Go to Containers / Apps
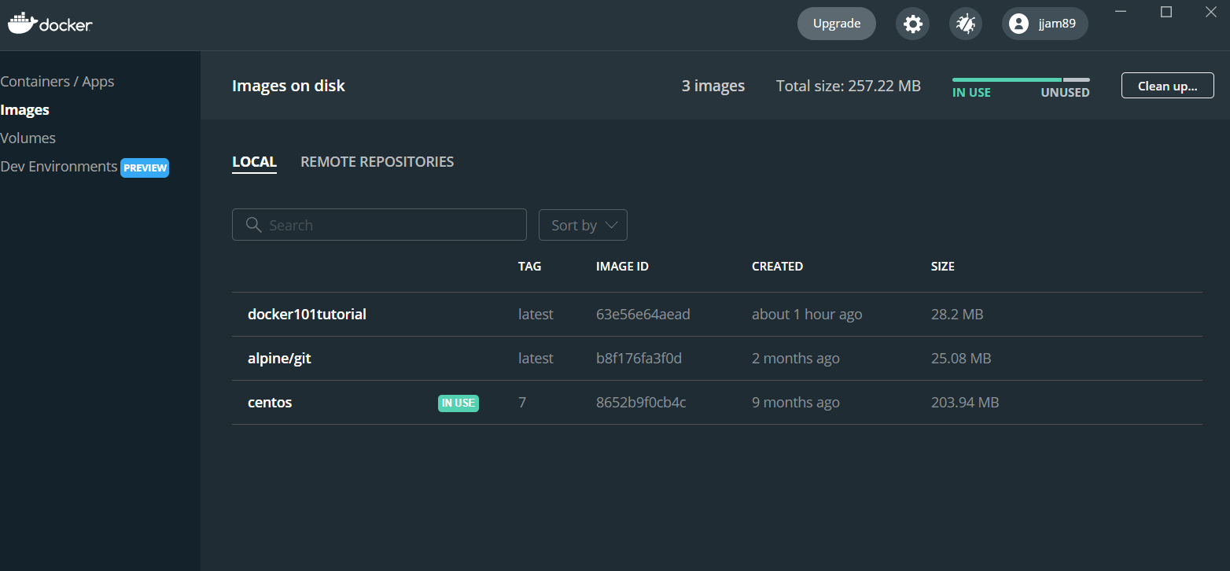This screenshot has height=571, width=1230. 57,82
